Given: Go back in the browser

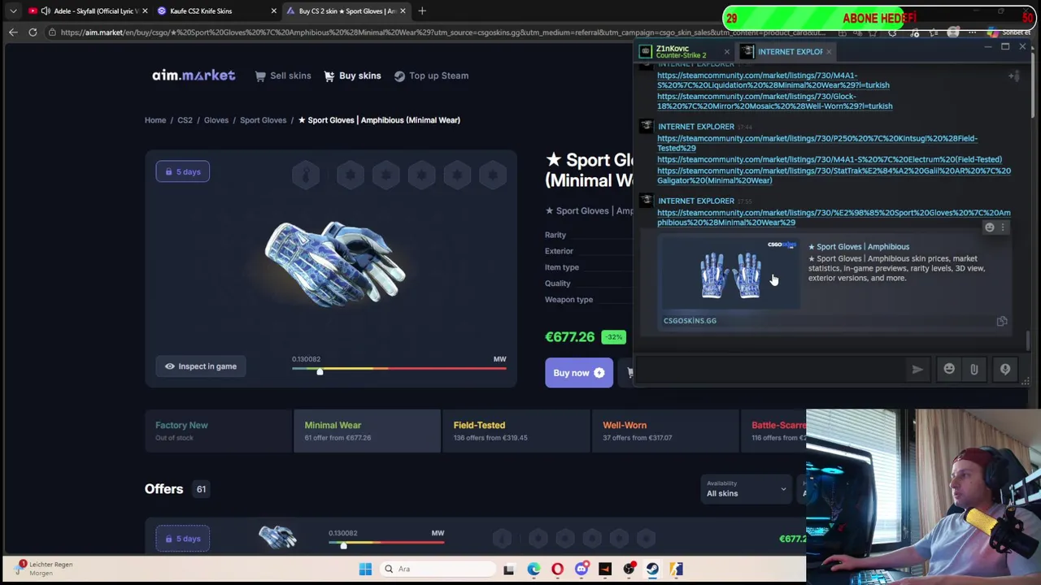Looking at the screenshot, I should click(x=13, y=32).
